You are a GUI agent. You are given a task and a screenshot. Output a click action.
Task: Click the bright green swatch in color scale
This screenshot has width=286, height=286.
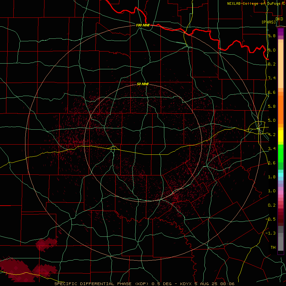[x=281, y=153]
